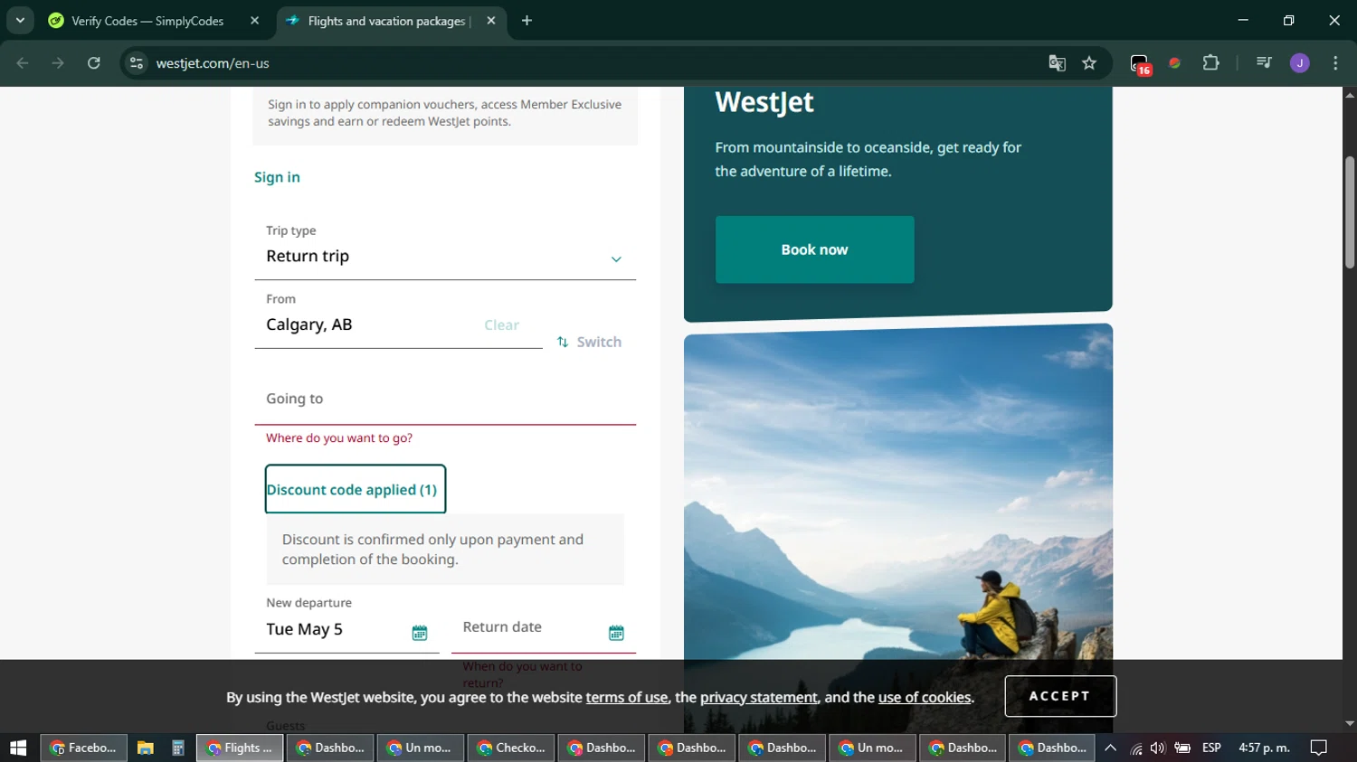Open the battery status tray icon

pos(1182,748)
